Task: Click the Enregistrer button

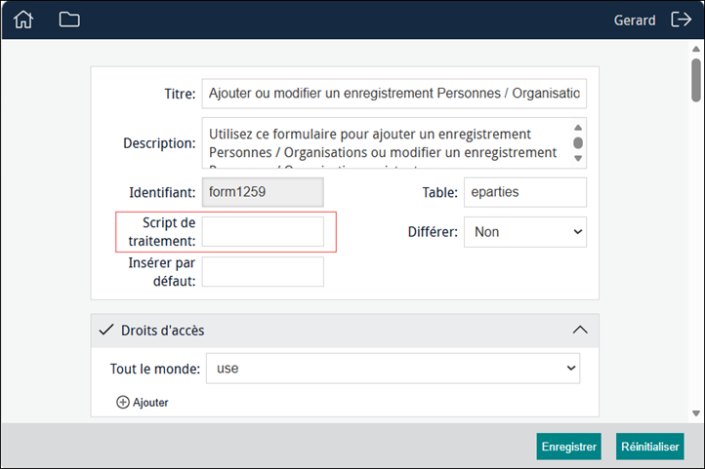Action: 568,447
